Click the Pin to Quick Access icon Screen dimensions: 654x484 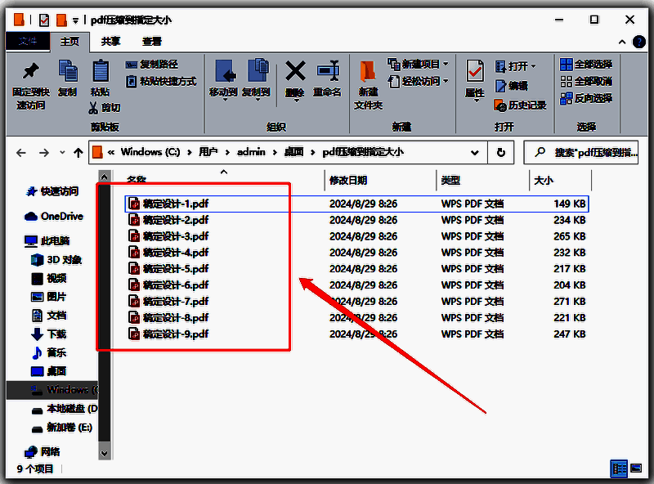tap(30, 72)
